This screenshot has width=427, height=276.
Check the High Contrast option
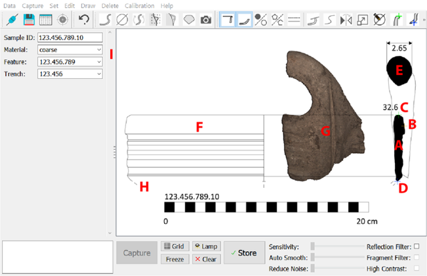417,268
